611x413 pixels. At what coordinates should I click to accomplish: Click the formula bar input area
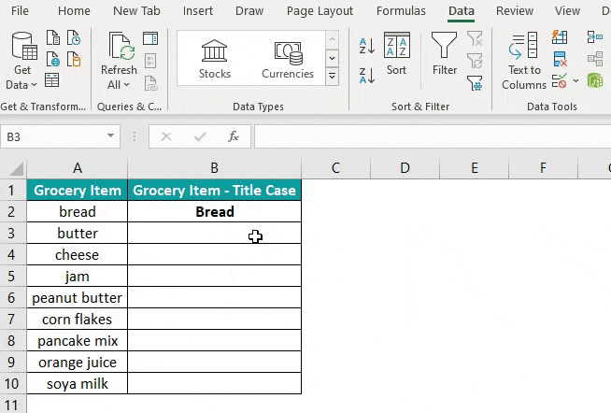coord(433,136)
